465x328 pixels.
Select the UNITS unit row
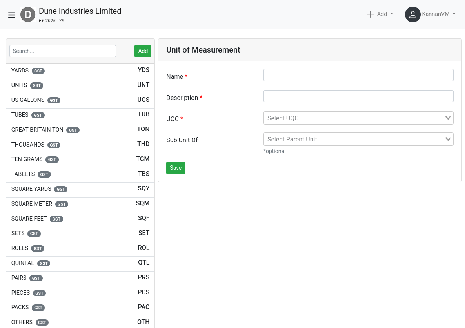click(x=80, y=86)
